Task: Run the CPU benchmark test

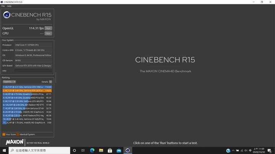Action: 48,33
